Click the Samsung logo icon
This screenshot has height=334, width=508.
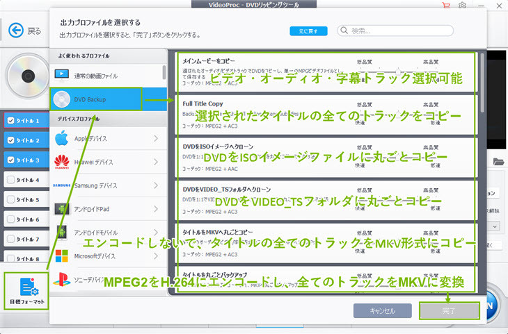[61, 185]
